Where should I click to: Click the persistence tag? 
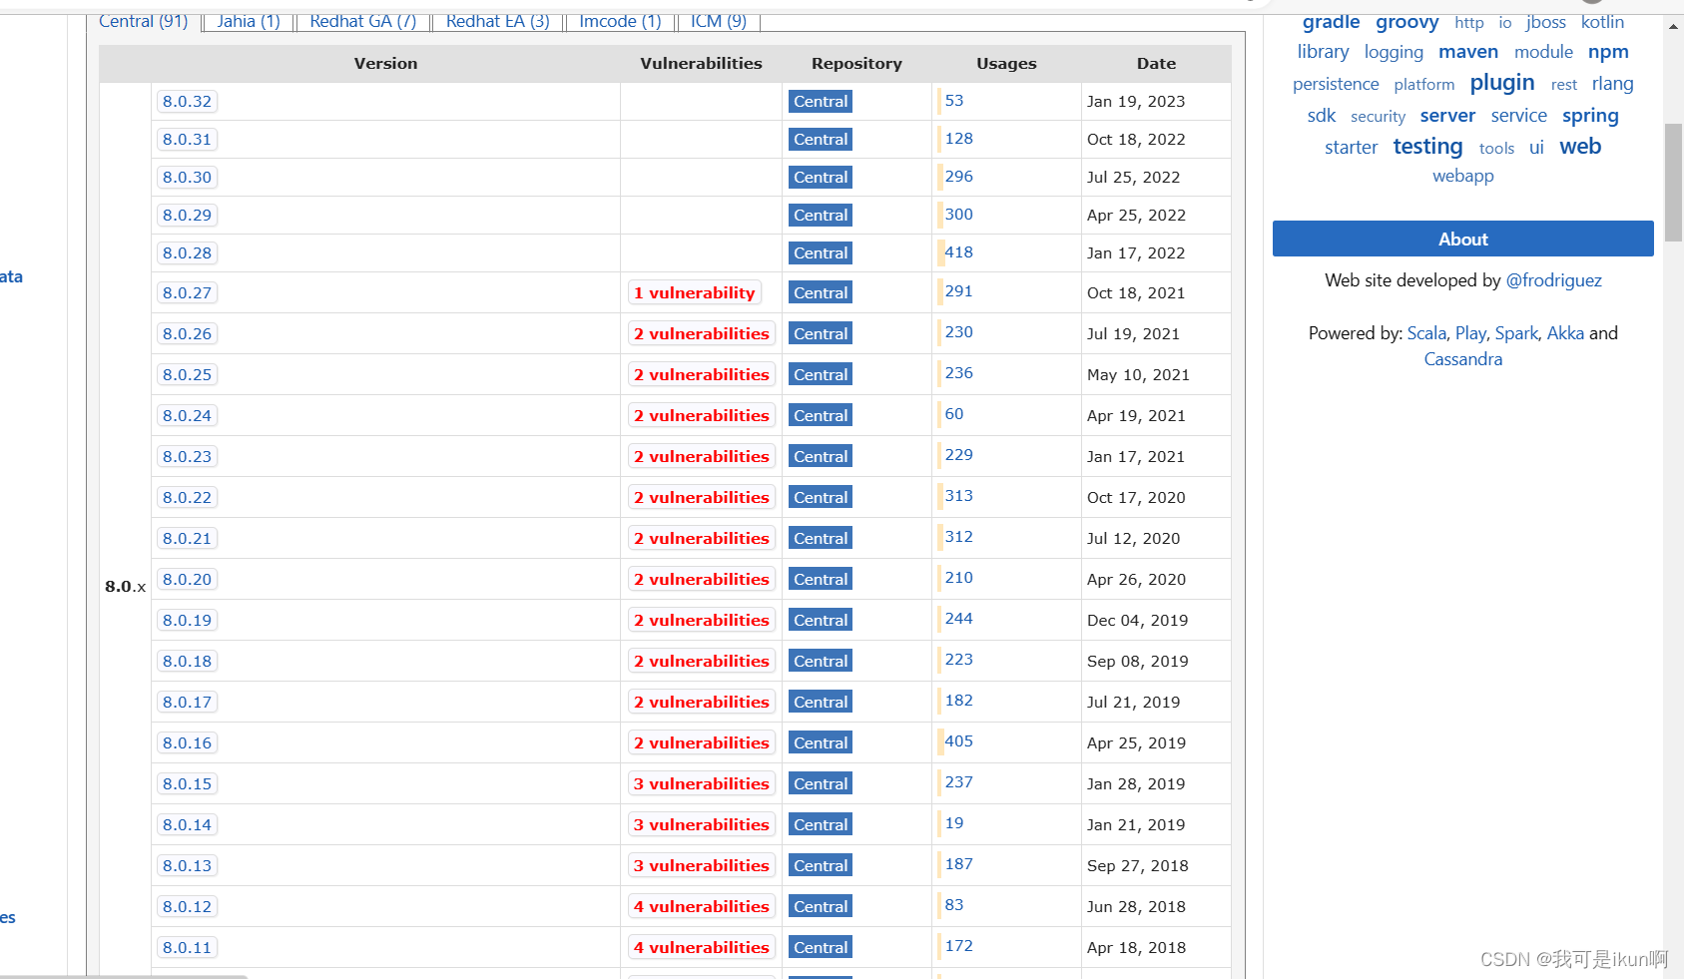[1336, 84]
